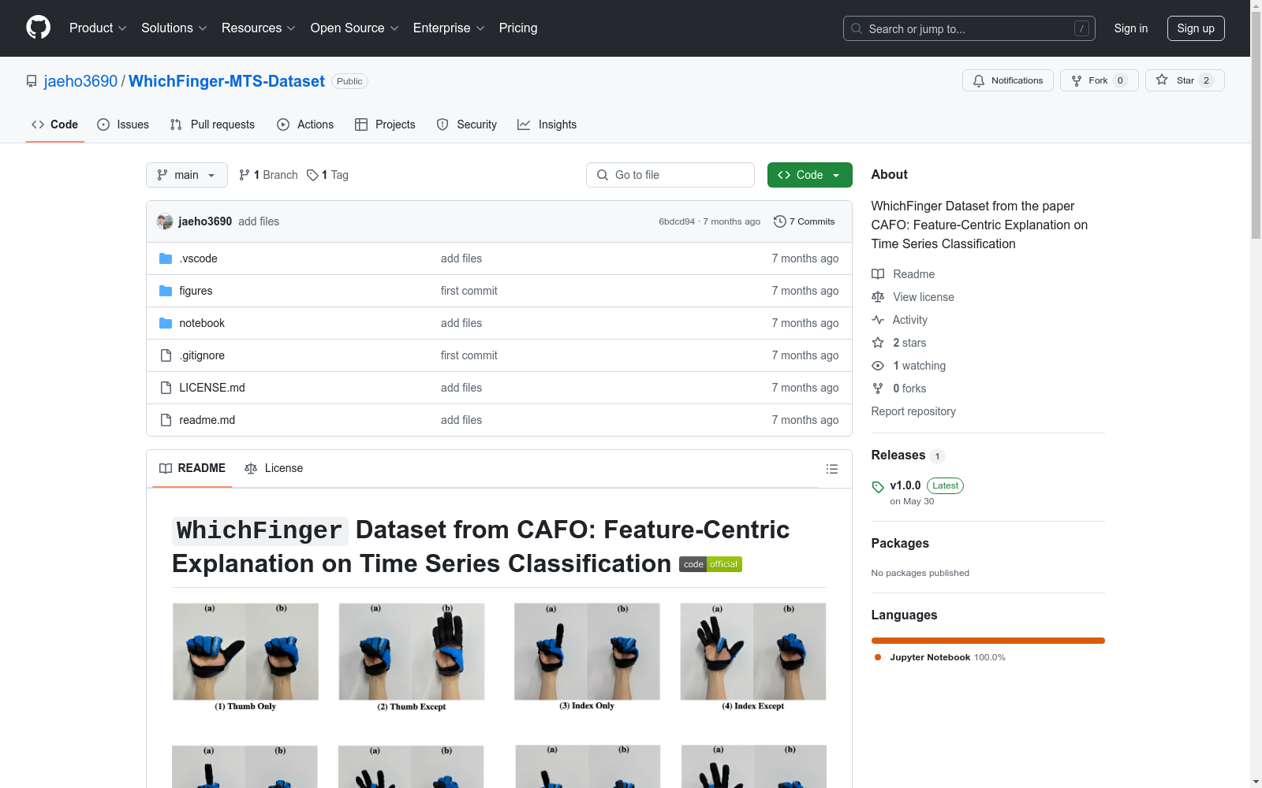Image resolution: width=1262 pixels, height=788 pixels.
Task: Open the Thumb Except figure image
Action: (412, 658)
